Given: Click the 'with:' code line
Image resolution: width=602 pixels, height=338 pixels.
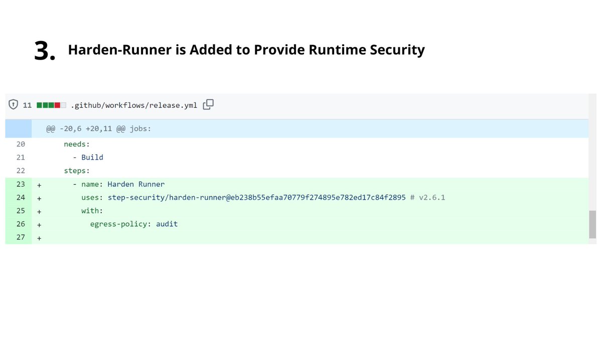Looking at the screenshot, I should point(92,211).
